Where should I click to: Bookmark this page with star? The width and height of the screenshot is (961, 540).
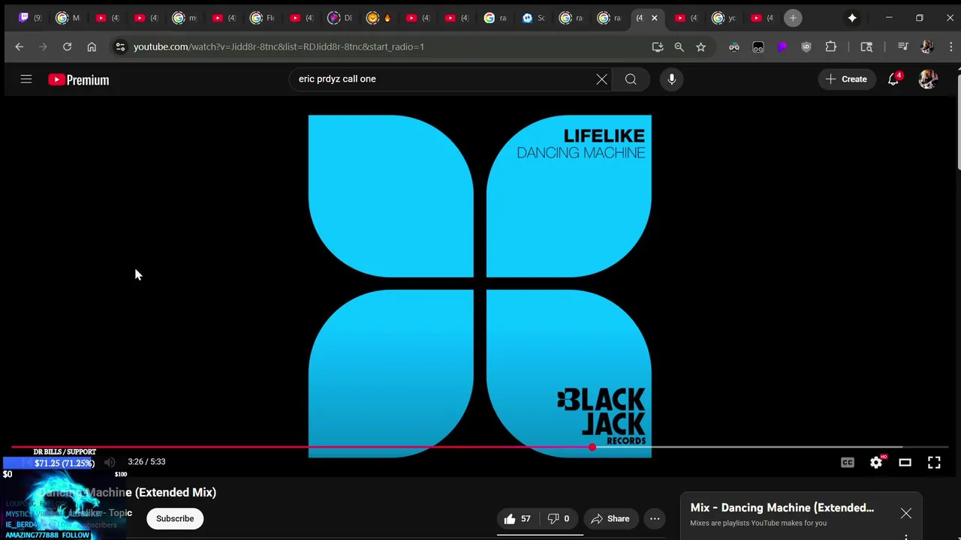coord(700,46)
